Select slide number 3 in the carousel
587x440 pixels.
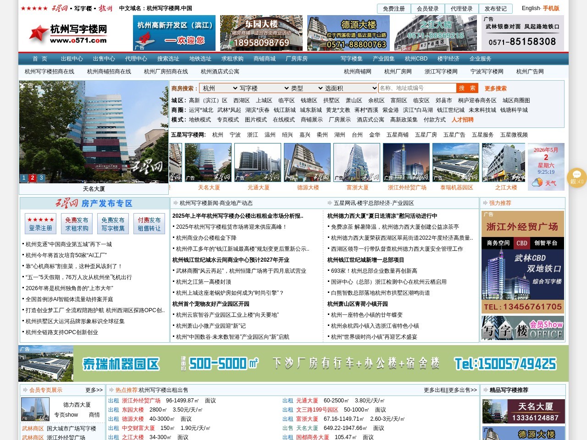(41, 178)
